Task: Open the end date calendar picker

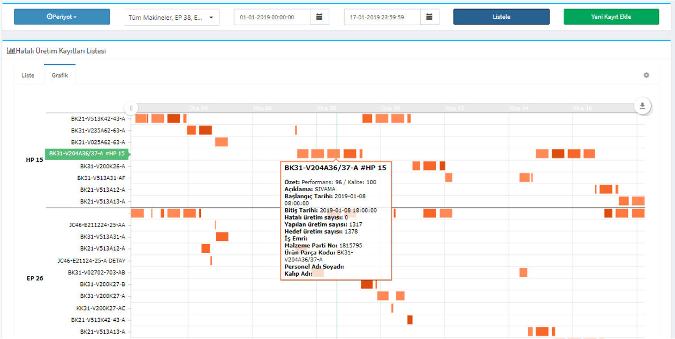Action: pos(429,17)
